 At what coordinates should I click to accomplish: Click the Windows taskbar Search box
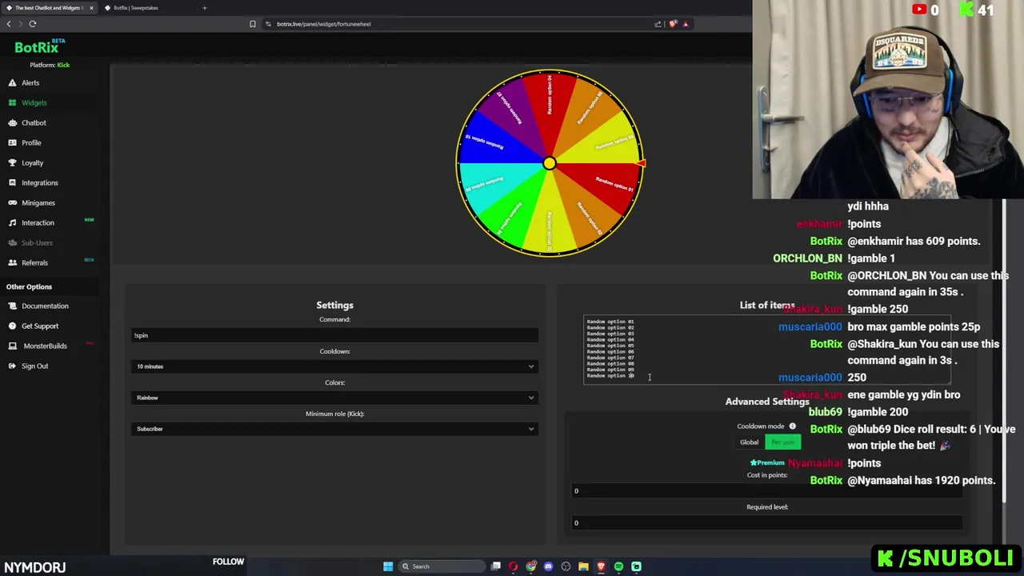(x=442, y=566)
